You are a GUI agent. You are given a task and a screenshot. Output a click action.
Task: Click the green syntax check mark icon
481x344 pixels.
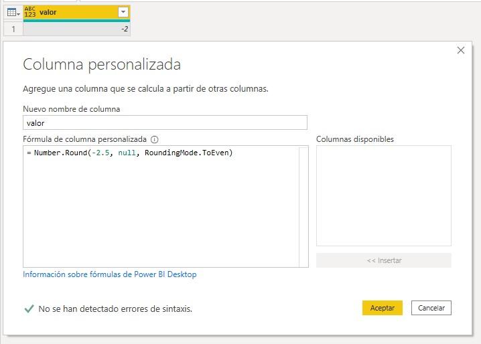pyautogui.click(x=29, y=309)
